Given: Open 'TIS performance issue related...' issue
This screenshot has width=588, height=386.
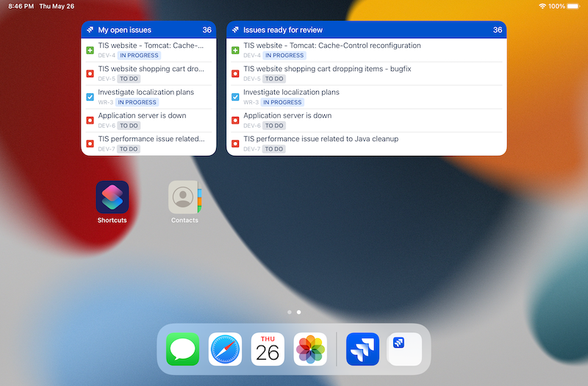Looking at the screenshot, I should pos(151,139).
